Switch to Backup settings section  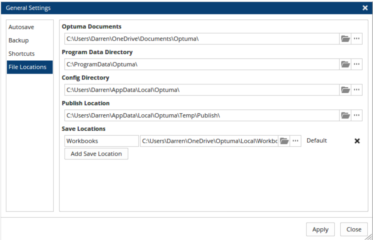tap(30, 40)
